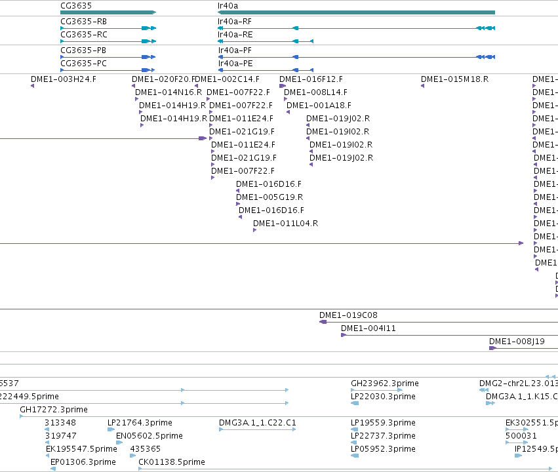Click the 319747 feature label
The width and height of the screenshot is (558, 472).
point(61,436)
